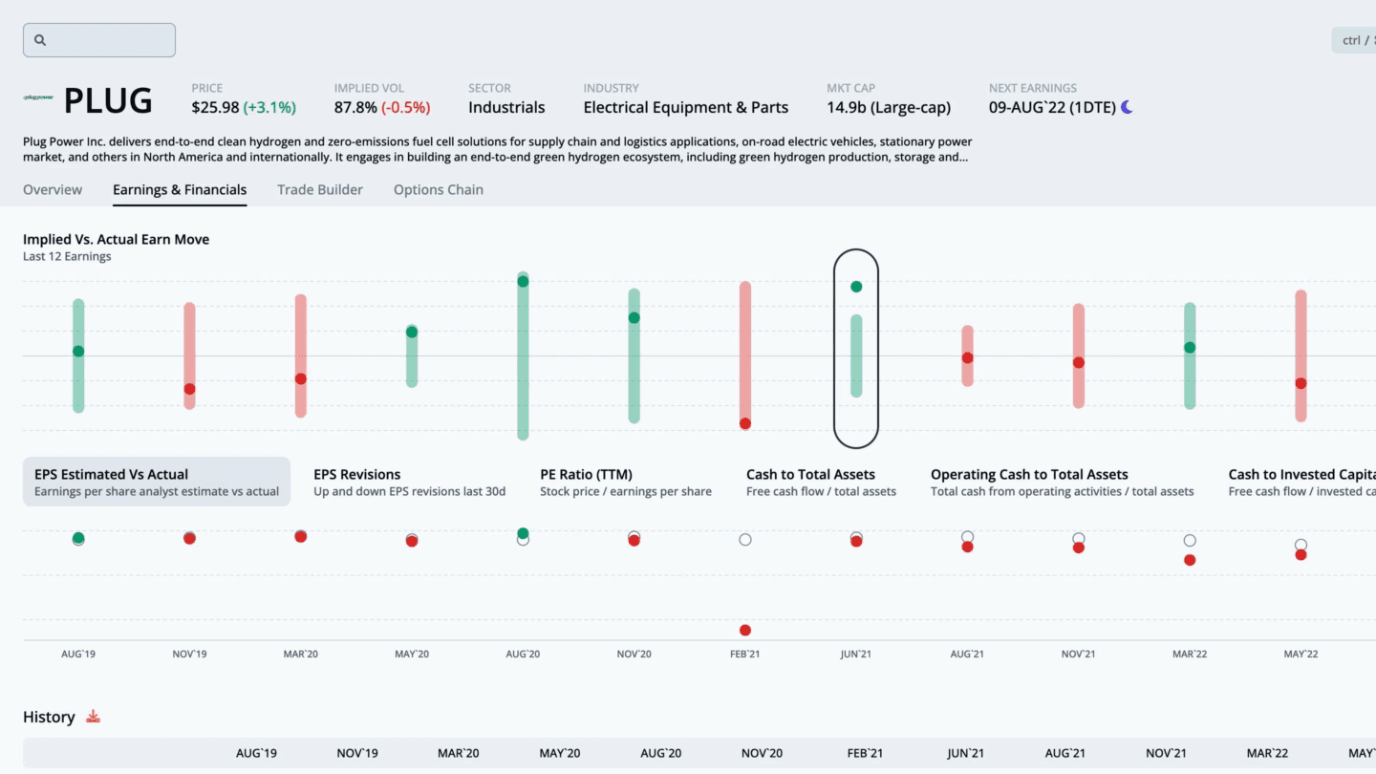Click moon icon beside next earnings date

(1127, 107)
